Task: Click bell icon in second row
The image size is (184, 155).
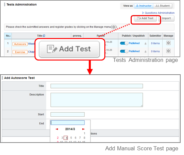Action: [146, 51]
